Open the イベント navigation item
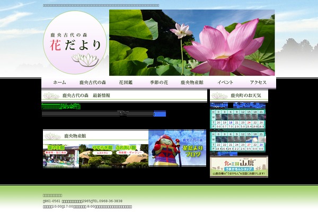This screenshot has height=212, width=318. click(225, 82)
